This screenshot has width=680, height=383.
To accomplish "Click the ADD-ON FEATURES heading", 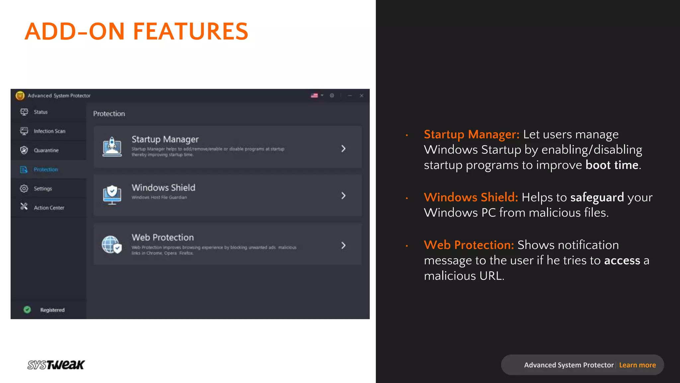I will click(136, 31).
